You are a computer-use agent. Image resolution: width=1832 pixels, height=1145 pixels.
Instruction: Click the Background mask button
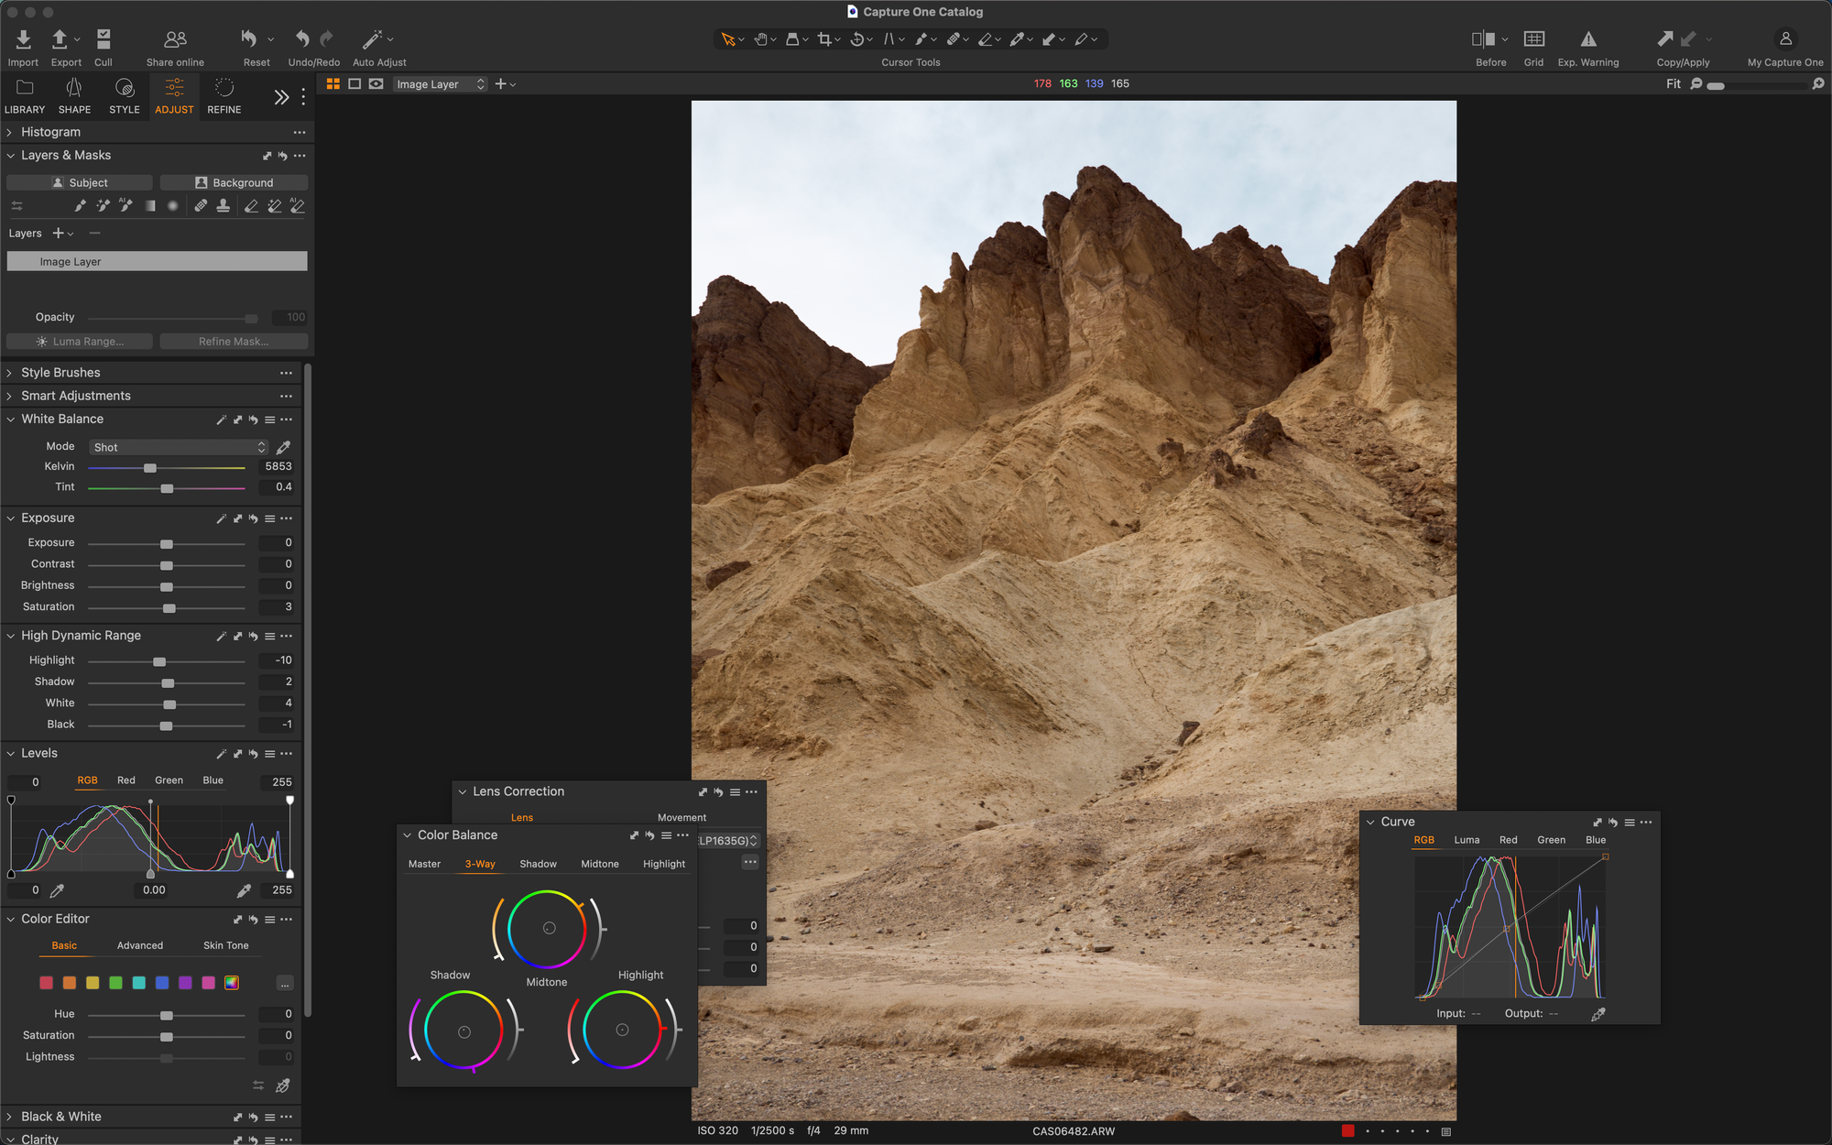click(234, 182)
